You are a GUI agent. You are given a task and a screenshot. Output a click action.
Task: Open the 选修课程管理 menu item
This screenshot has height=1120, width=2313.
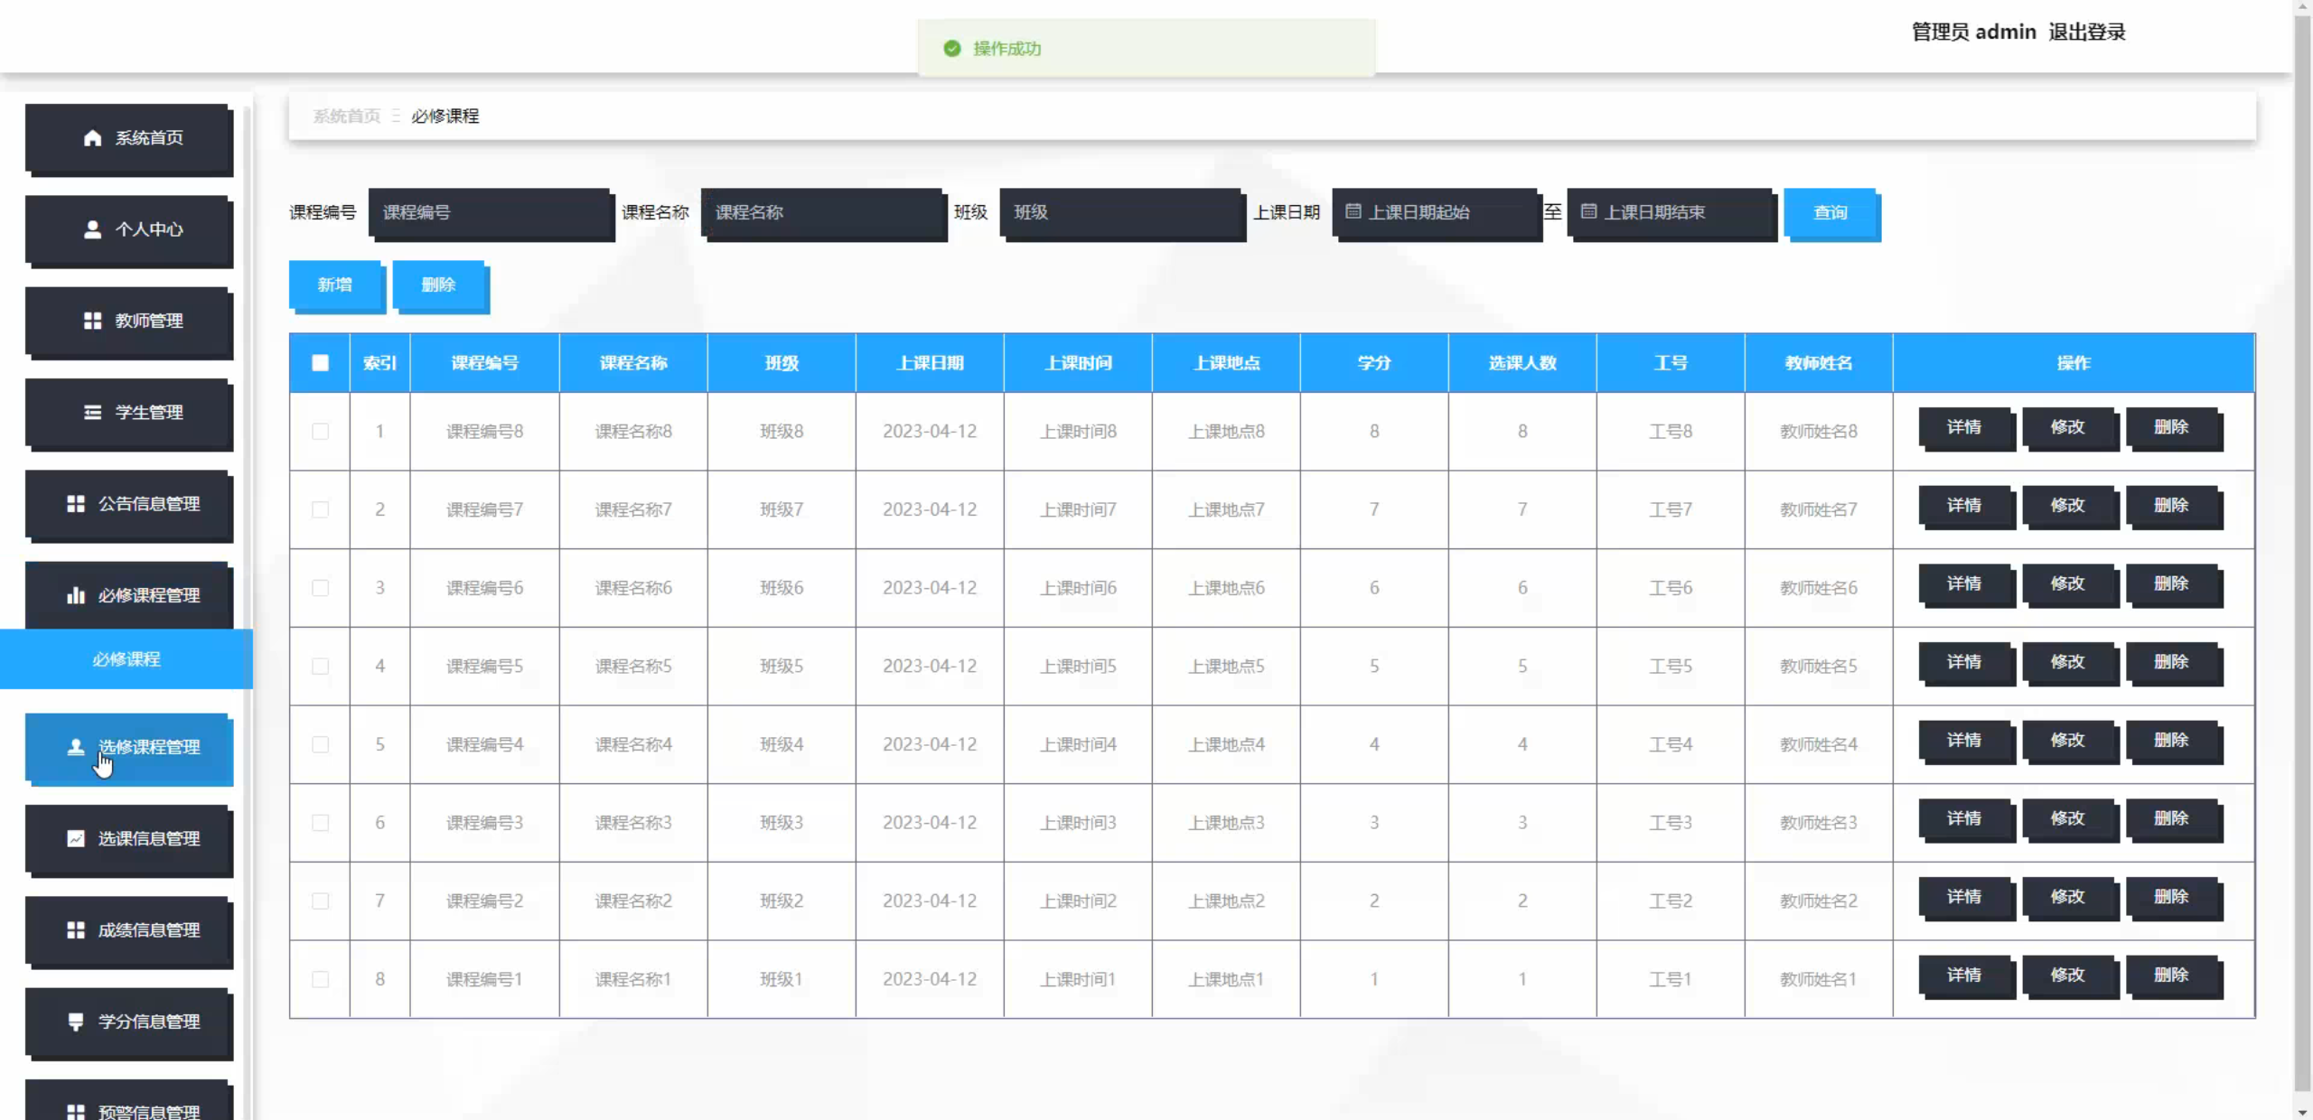click(x=129, y=747)
